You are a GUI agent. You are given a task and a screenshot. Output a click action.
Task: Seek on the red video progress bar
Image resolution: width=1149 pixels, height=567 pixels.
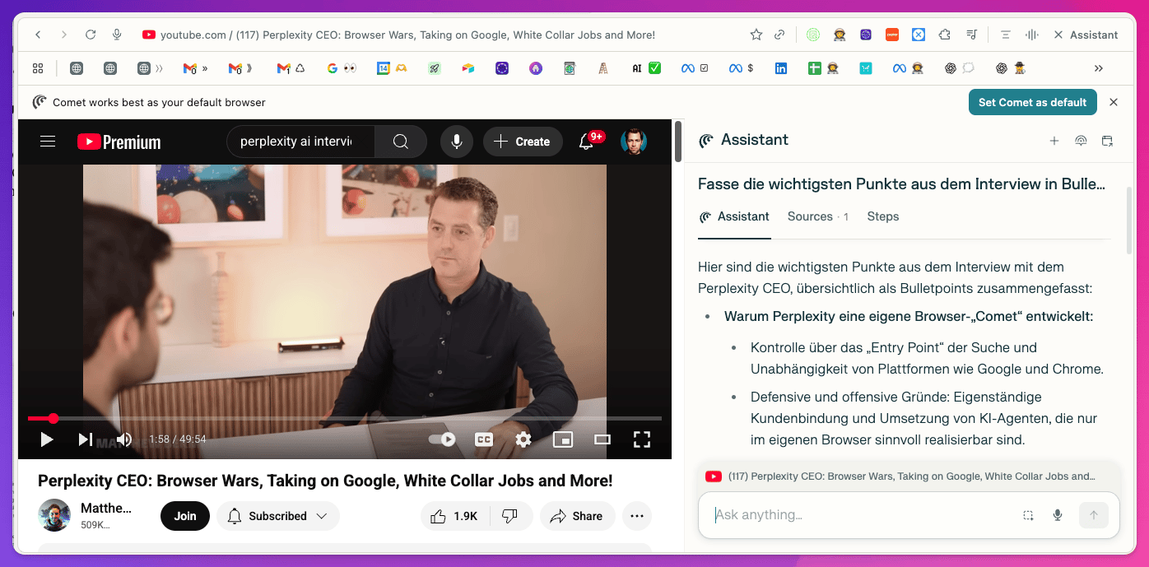tap(345, 418)
